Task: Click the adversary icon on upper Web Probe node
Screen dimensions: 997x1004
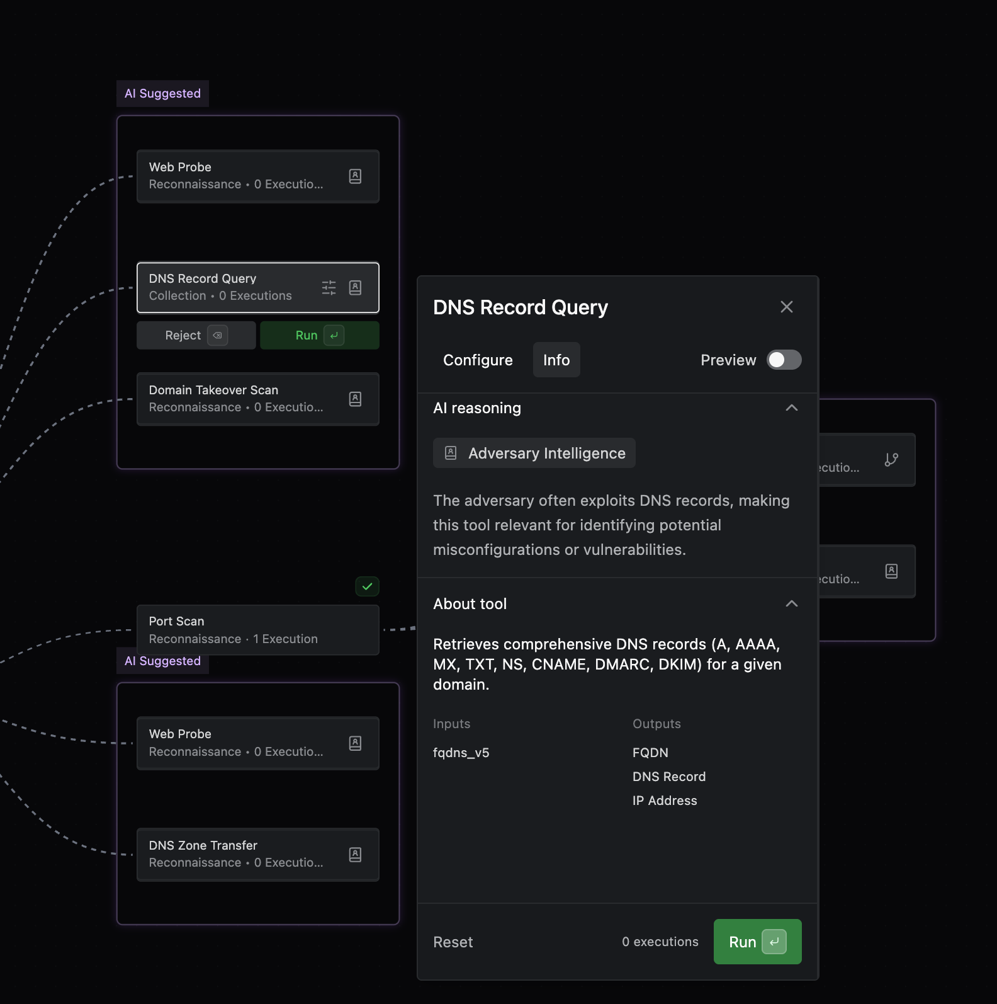Action: [355, 176]
